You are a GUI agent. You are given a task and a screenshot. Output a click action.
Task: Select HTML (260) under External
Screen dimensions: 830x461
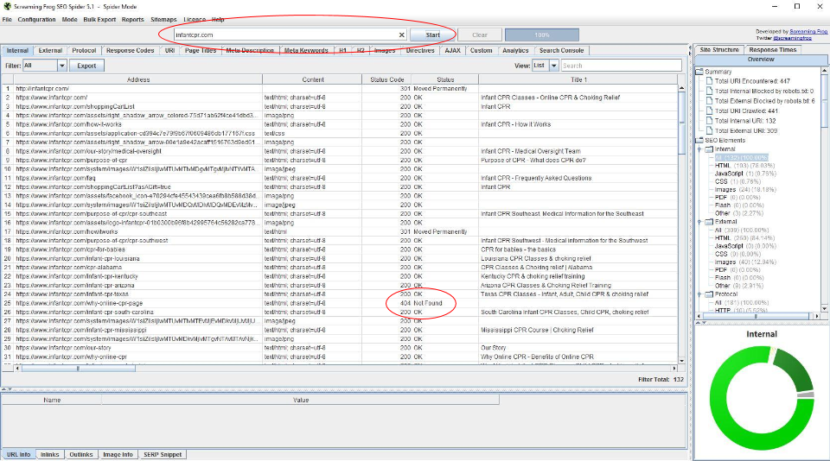click(x=744, y=238)
